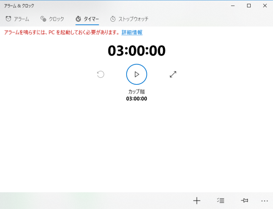Minimize the アラーム & クロック window
This screenshot has height=209, width=273.
pyautogui.click(x=233, y=6)
